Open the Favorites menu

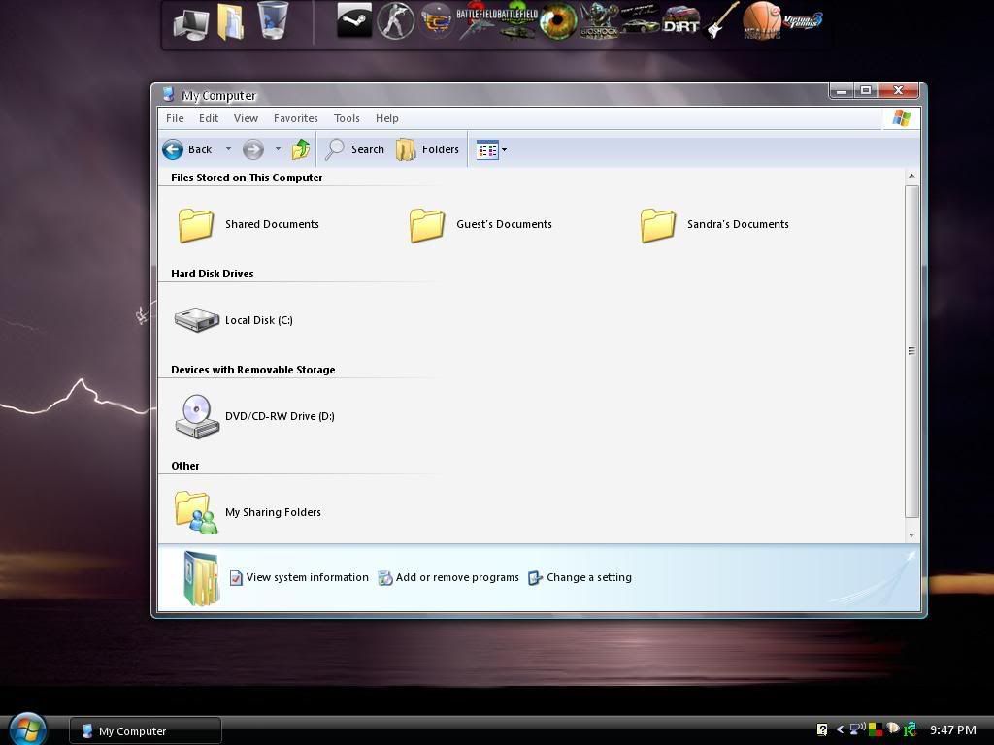pyautogui.click(x=295, y=118)
